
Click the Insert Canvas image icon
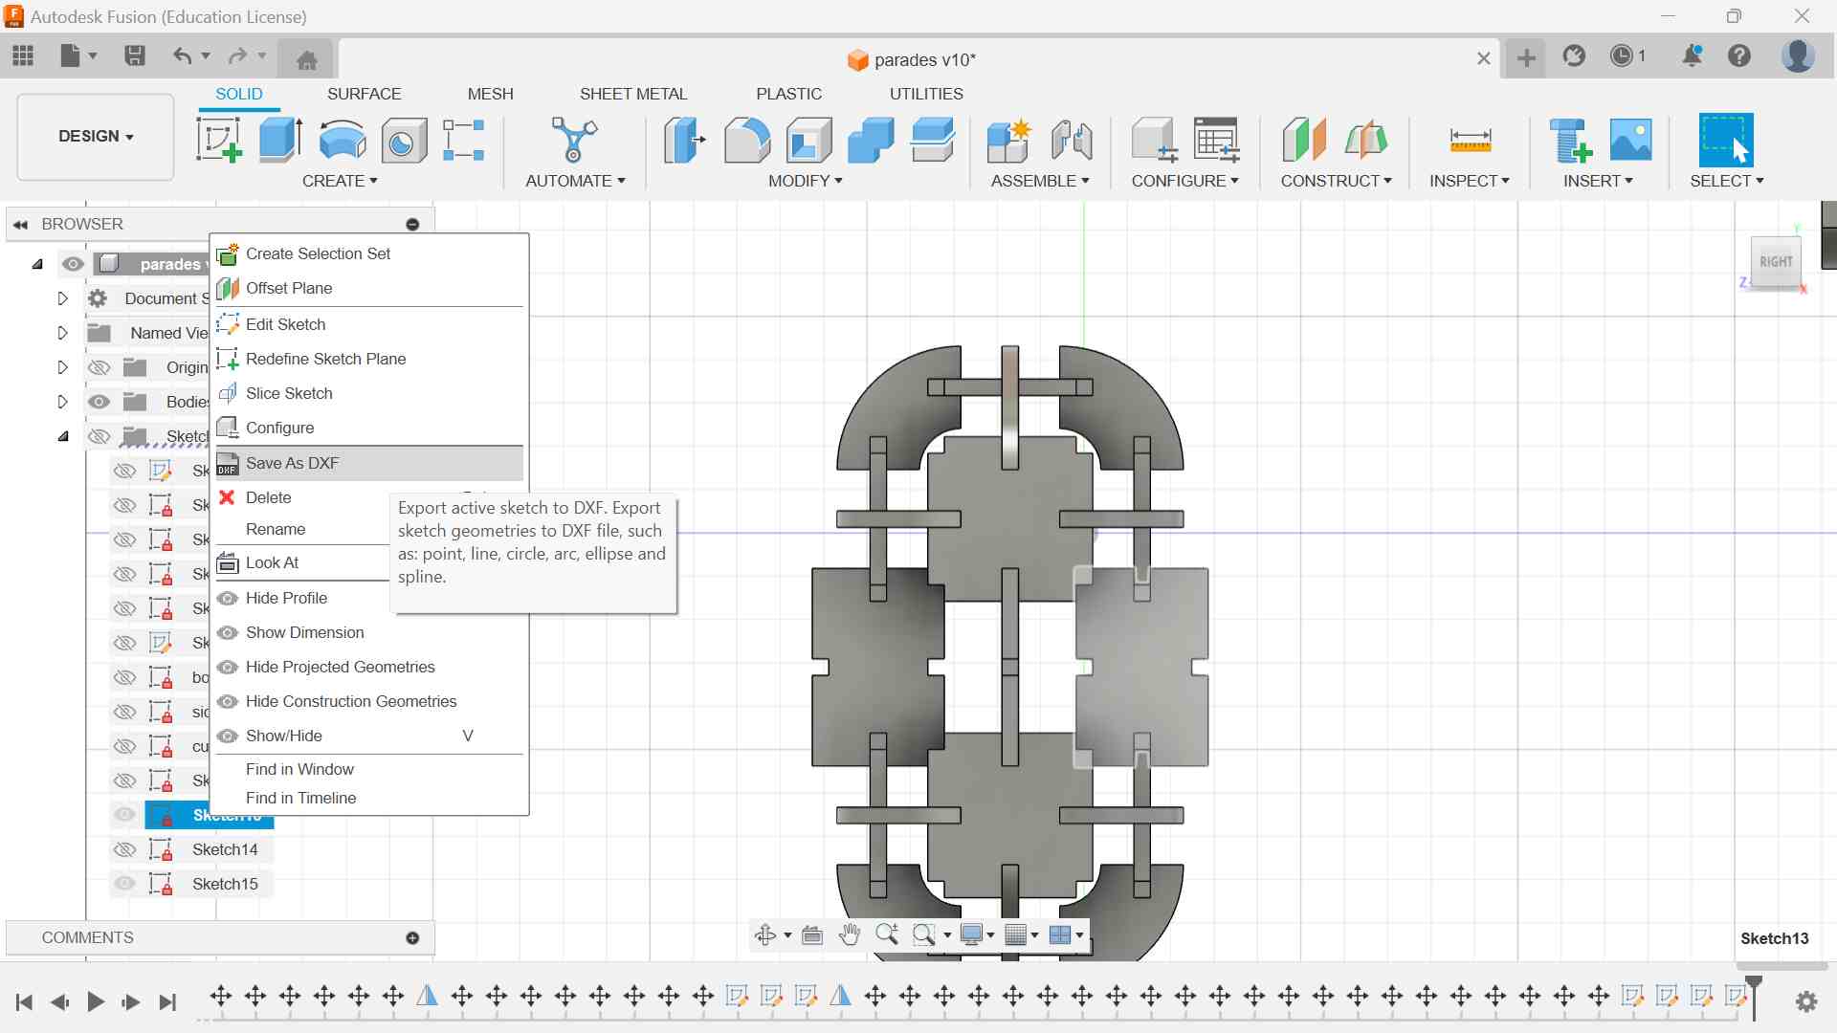pyautogui.click(x=1630, y=141)
